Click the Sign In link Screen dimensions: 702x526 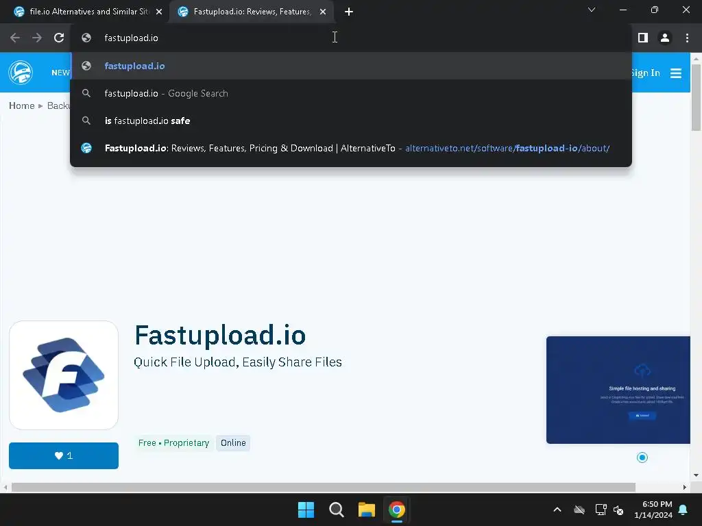pos(646,73)
